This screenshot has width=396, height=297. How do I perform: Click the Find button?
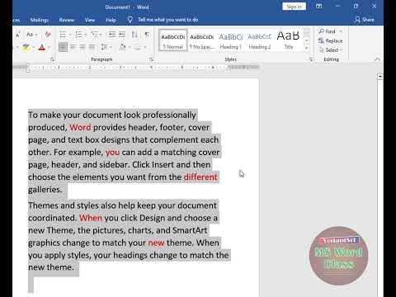(x=328, y=31)
